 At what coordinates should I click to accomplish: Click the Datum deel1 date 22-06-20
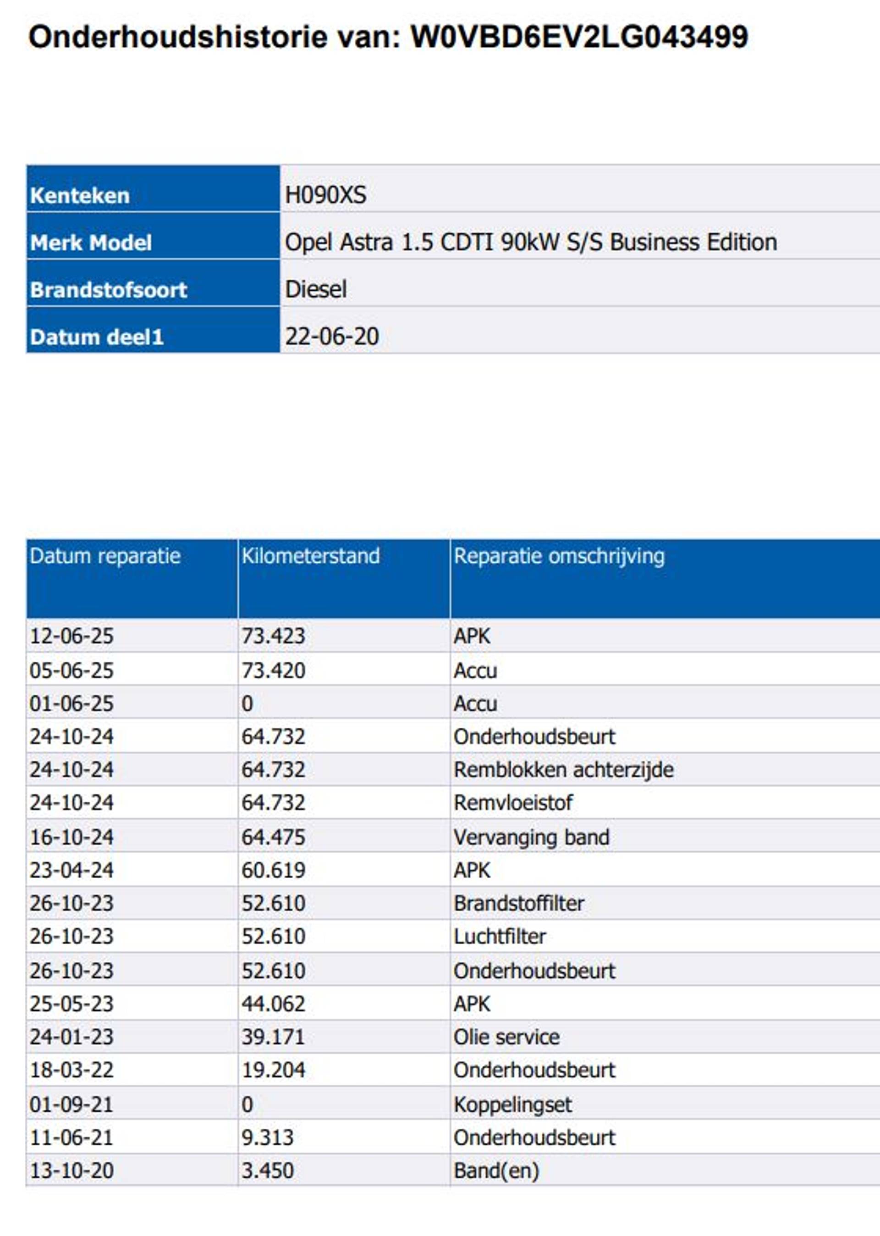(332, 337)
